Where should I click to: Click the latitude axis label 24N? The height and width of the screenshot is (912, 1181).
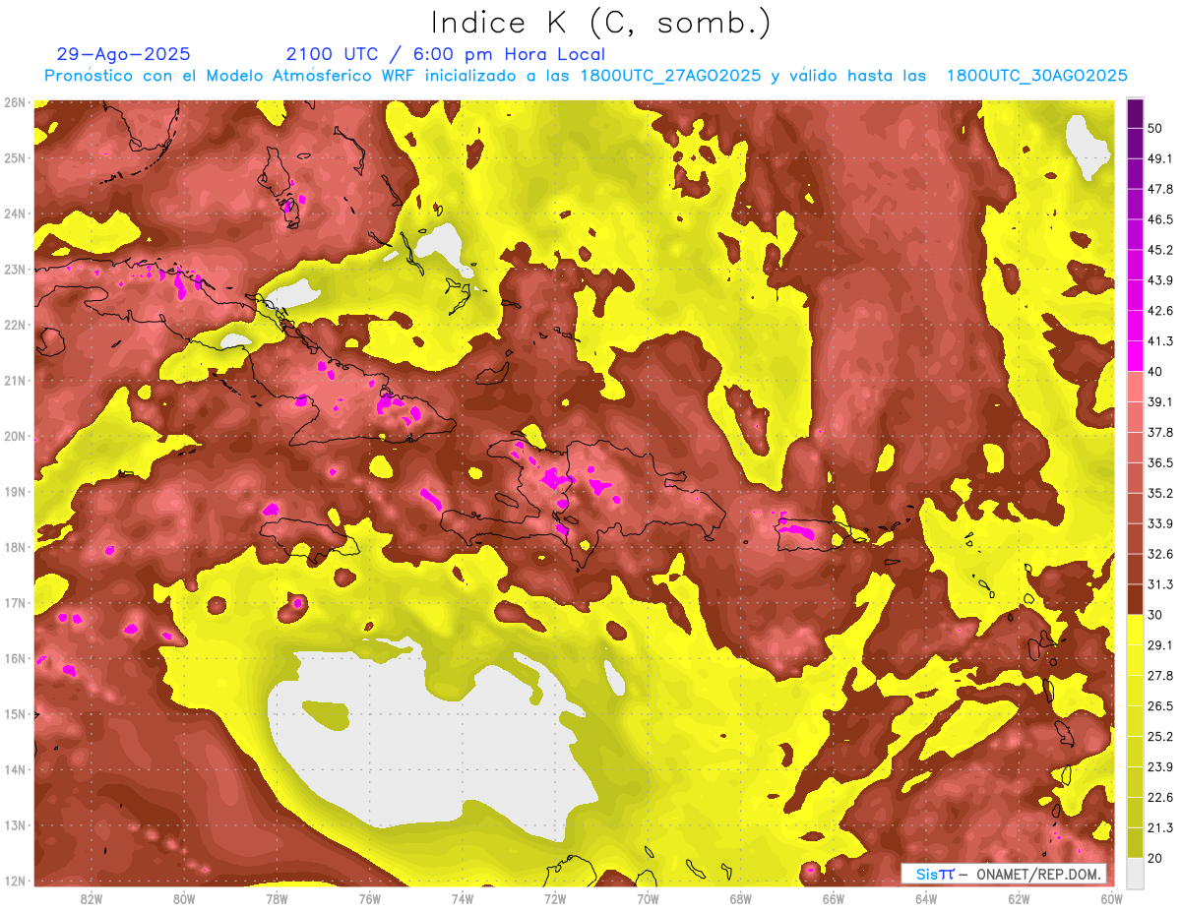[x=14, y=213]
